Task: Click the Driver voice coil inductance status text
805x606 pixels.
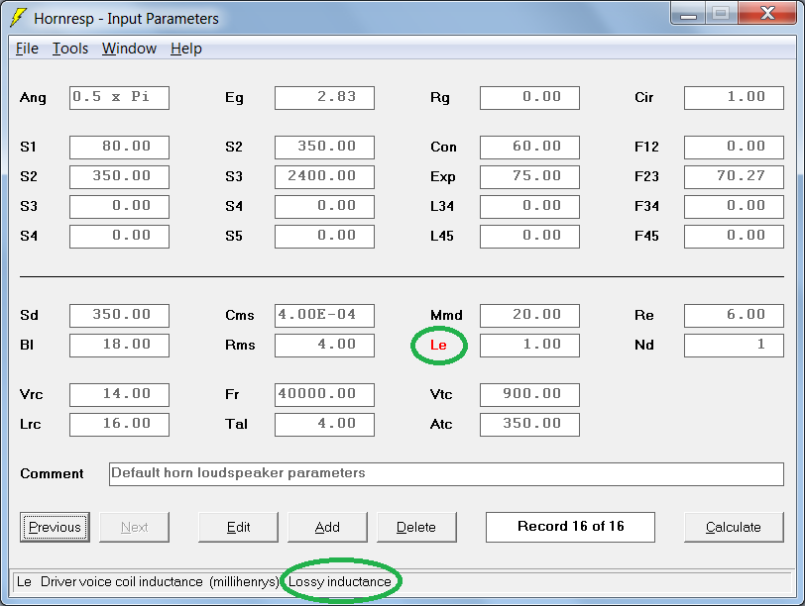Action: click(122, 582)
